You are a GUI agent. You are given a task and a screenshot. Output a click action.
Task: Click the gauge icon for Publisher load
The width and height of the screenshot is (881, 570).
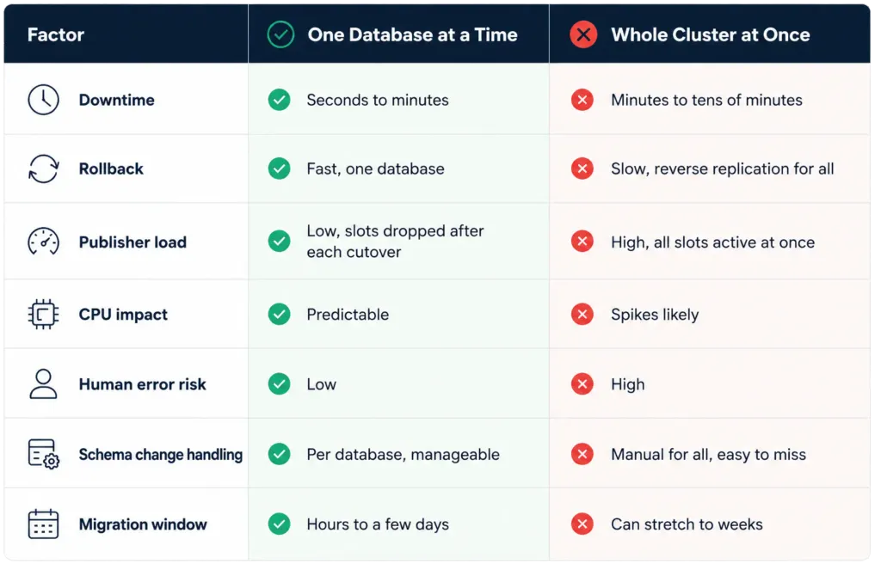[43, 242]
